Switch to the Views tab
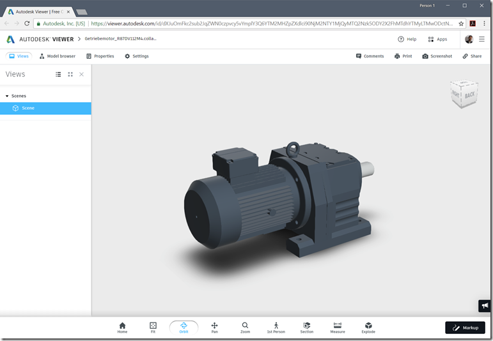 coord(19,56)
